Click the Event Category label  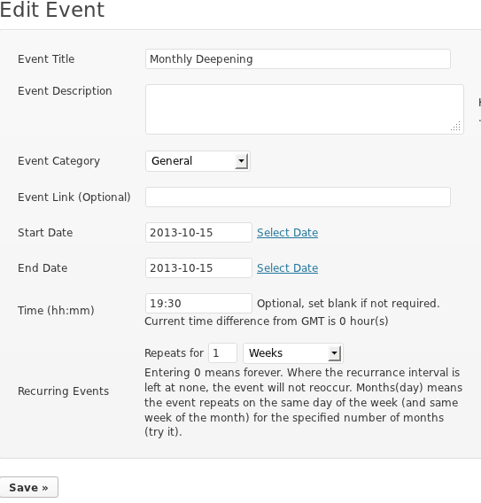tap(58, 161)
